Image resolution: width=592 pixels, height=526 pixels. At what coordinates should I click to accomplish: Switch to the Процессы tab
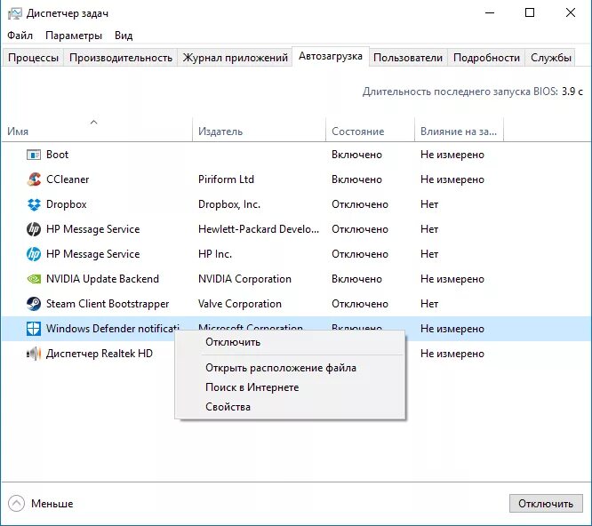coord(33,58)
